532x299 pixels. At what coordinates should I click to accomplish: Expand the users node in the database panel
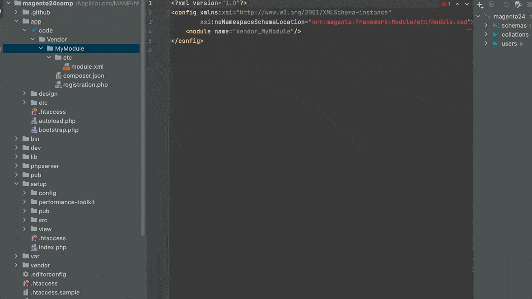coord(486,43)
